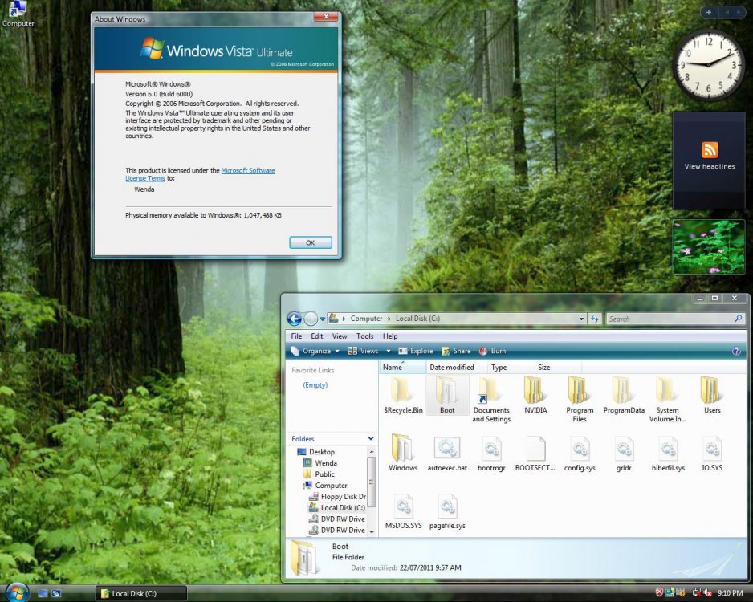Open the Computer desktop icon
Viewport: 753px width, 602px height.
(18, 10)
